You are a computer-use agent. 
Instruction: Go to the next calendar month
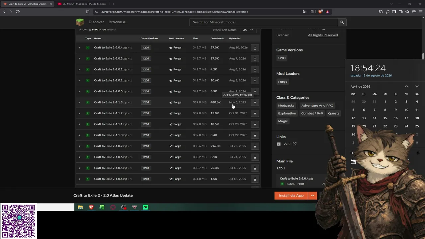417,86
